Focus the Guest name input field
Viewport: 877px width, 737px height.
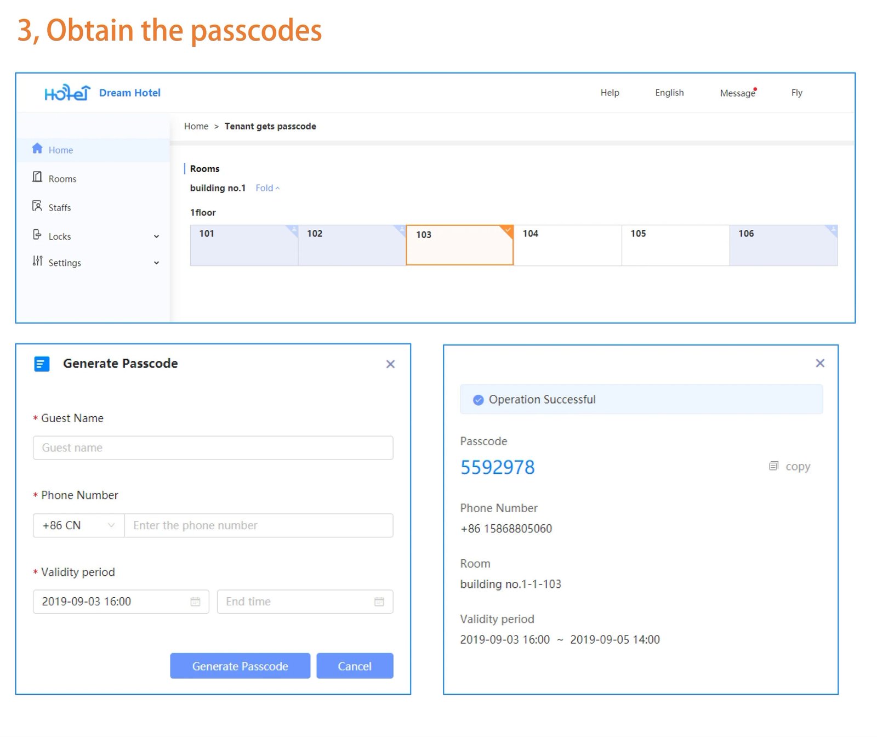click(213, 448)
